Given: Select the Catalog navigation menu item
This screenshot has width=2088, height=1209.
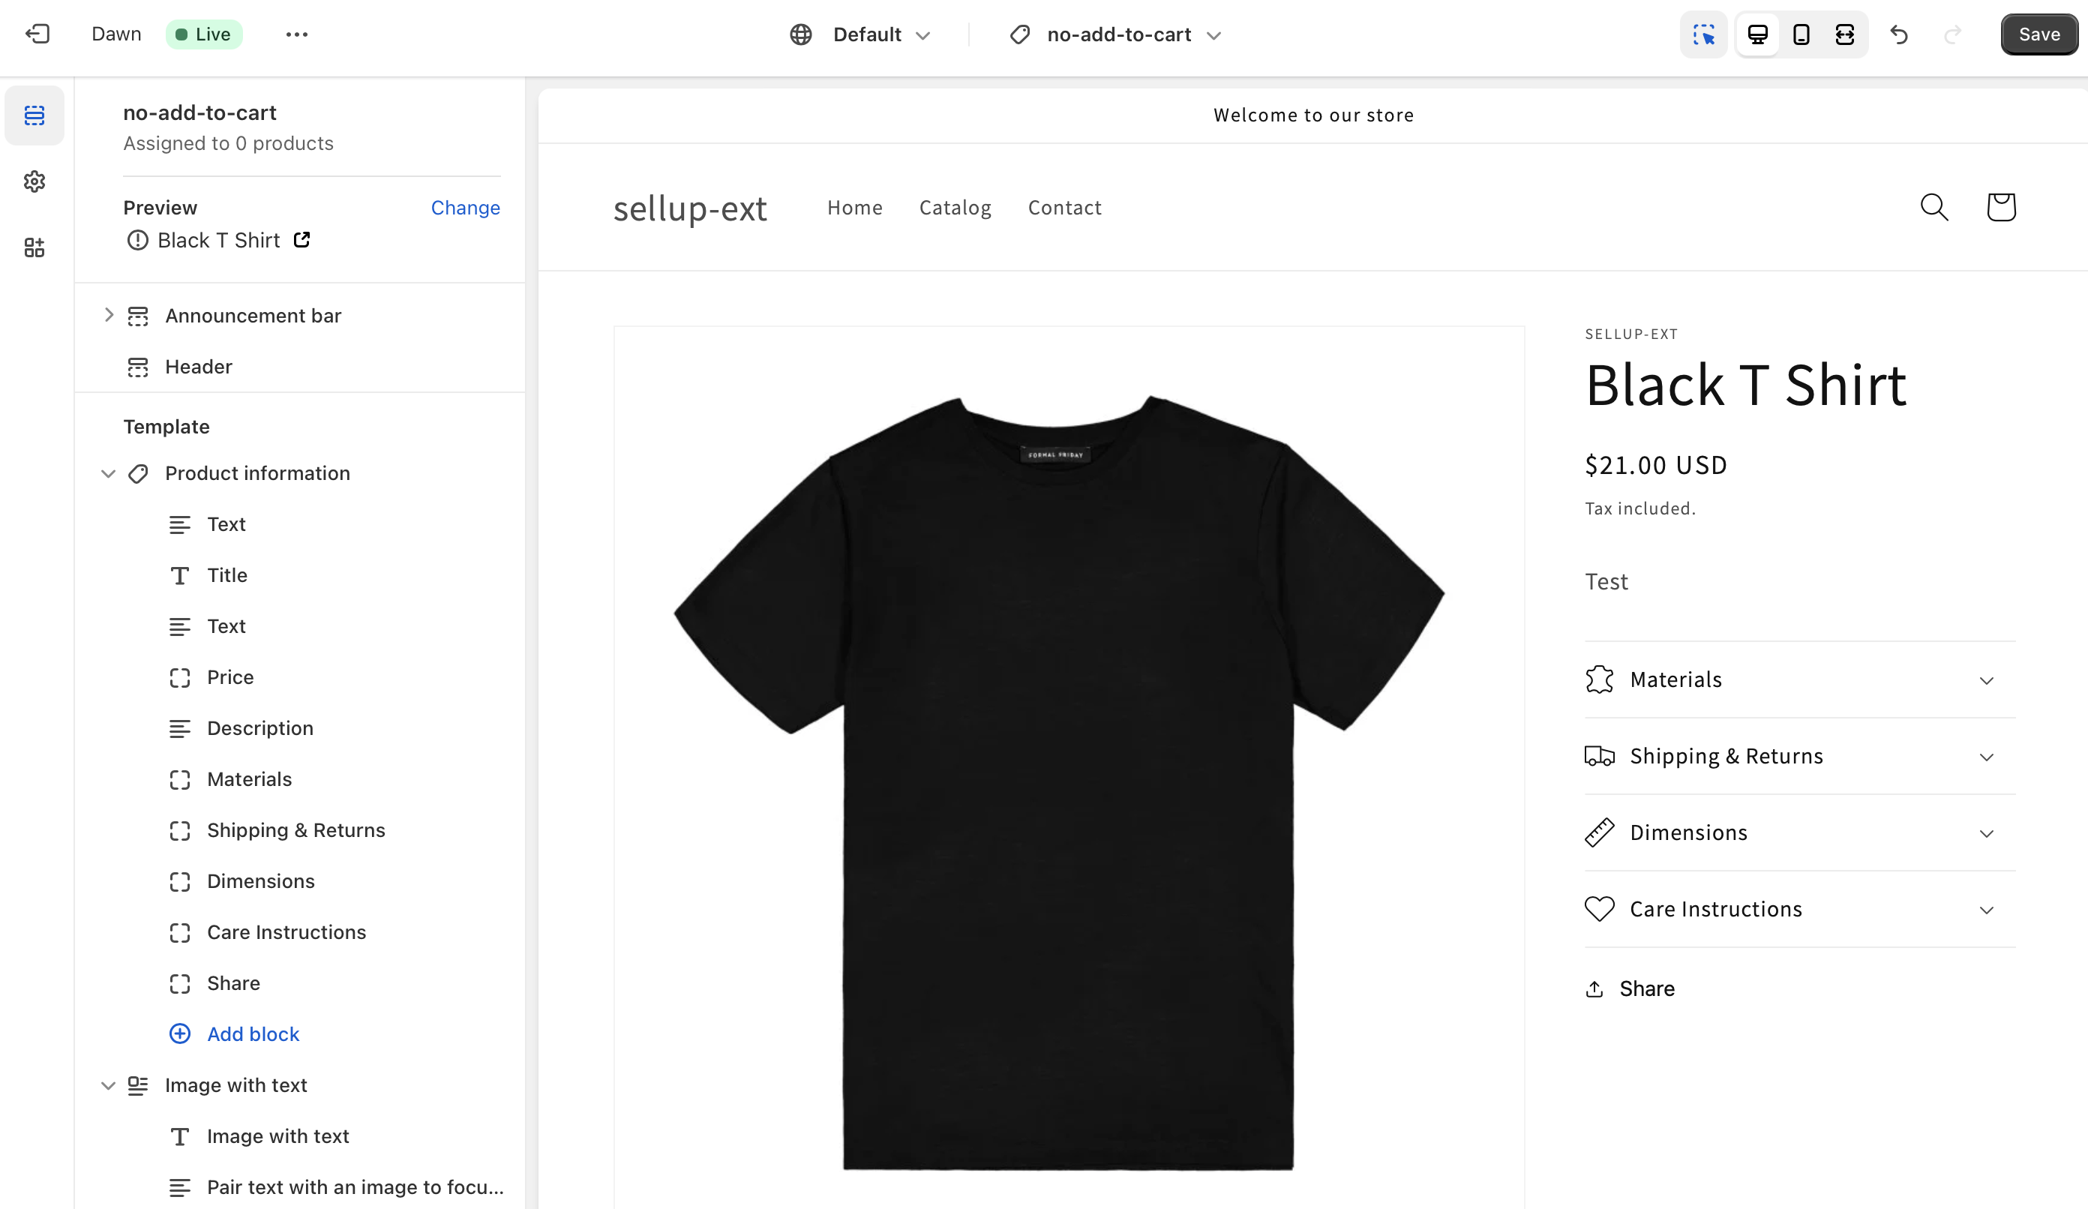Looking at the screenshot, I should (955, 207).
